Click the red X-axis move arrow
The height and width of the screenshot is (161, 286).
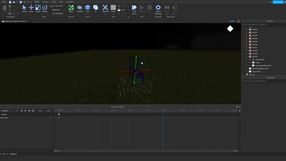[148, 70]
